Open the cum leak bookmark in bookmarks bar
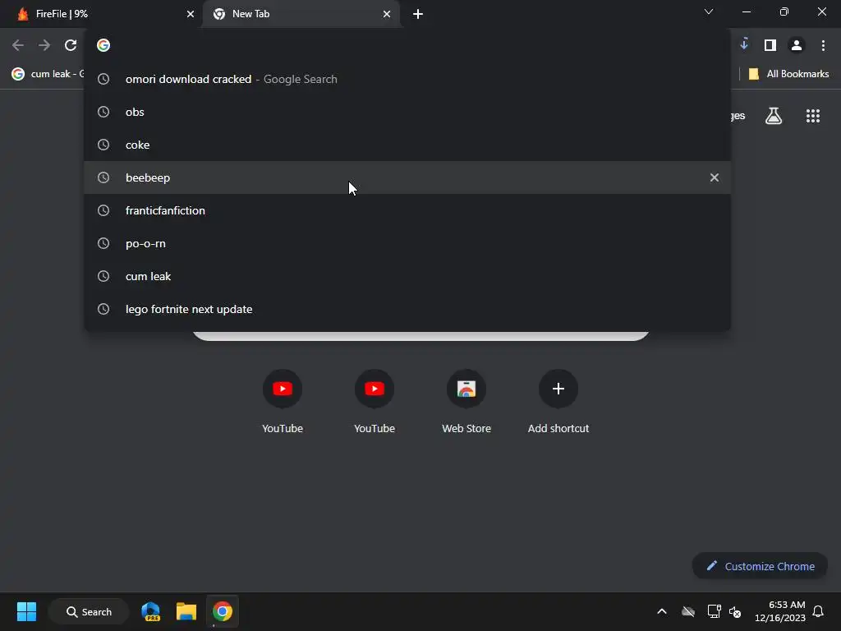This screenshot has height=631, width=841. click(x=47, y=74)
